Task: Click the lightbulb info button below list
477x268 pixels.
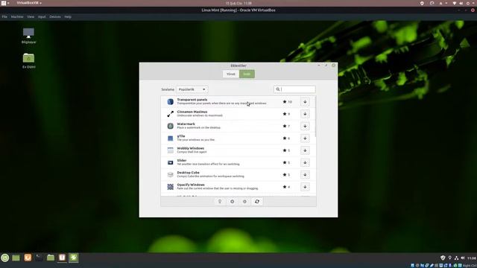Action: tap(220, 202)
